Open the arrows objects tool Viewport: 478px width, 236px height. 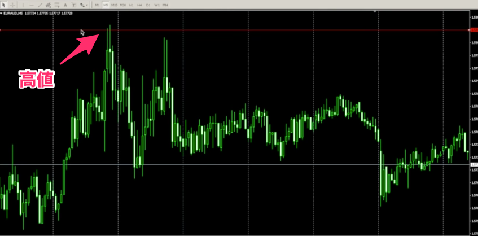tap(82, 5)
